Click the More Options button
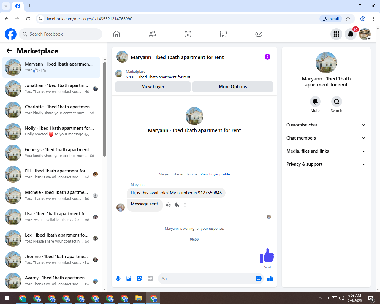The height and width of the screenshot is (304, 380). [x=233, y=87]
